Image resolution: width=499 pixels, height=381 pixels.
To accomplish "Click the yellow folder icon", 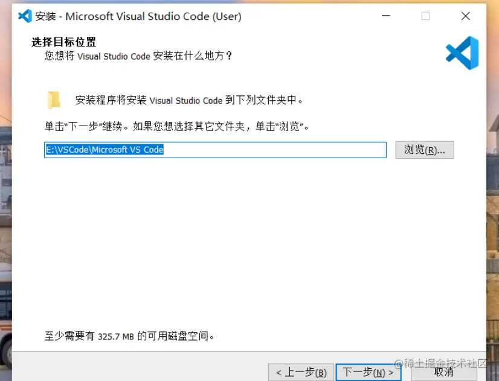I will point(54,100).
